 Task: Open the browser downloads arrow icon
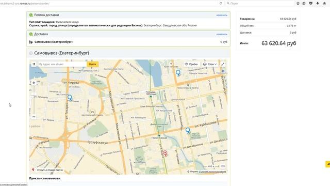318,4
